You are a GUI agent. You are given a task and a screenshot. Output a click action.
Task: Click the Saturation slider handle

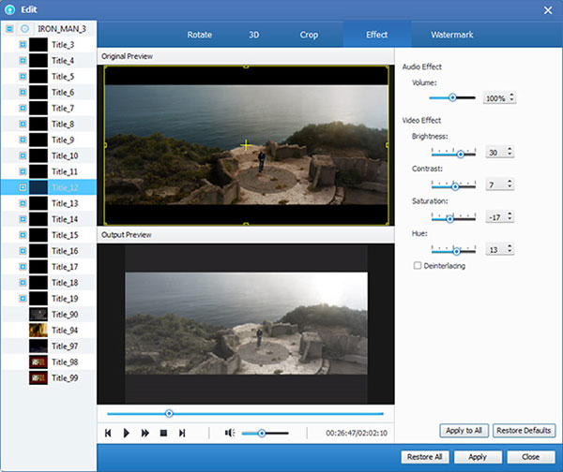[449, 218]
